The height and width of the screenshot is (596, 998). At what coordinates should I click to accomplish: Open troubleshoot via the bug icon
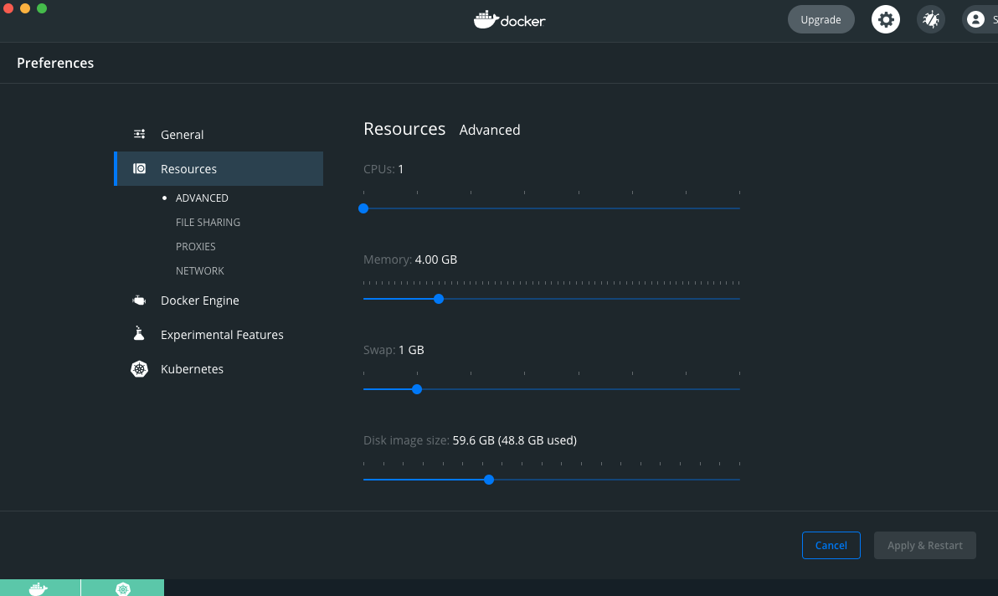[x=930, y=20]
